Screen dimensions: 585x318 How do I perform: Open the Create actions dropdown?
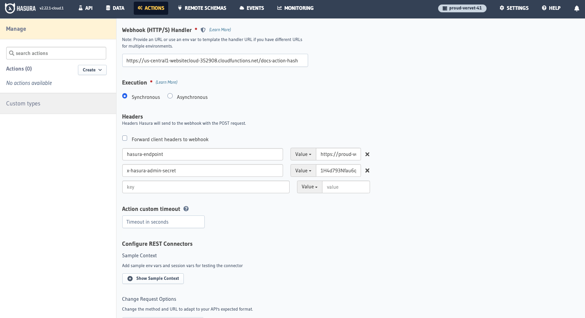92,70
